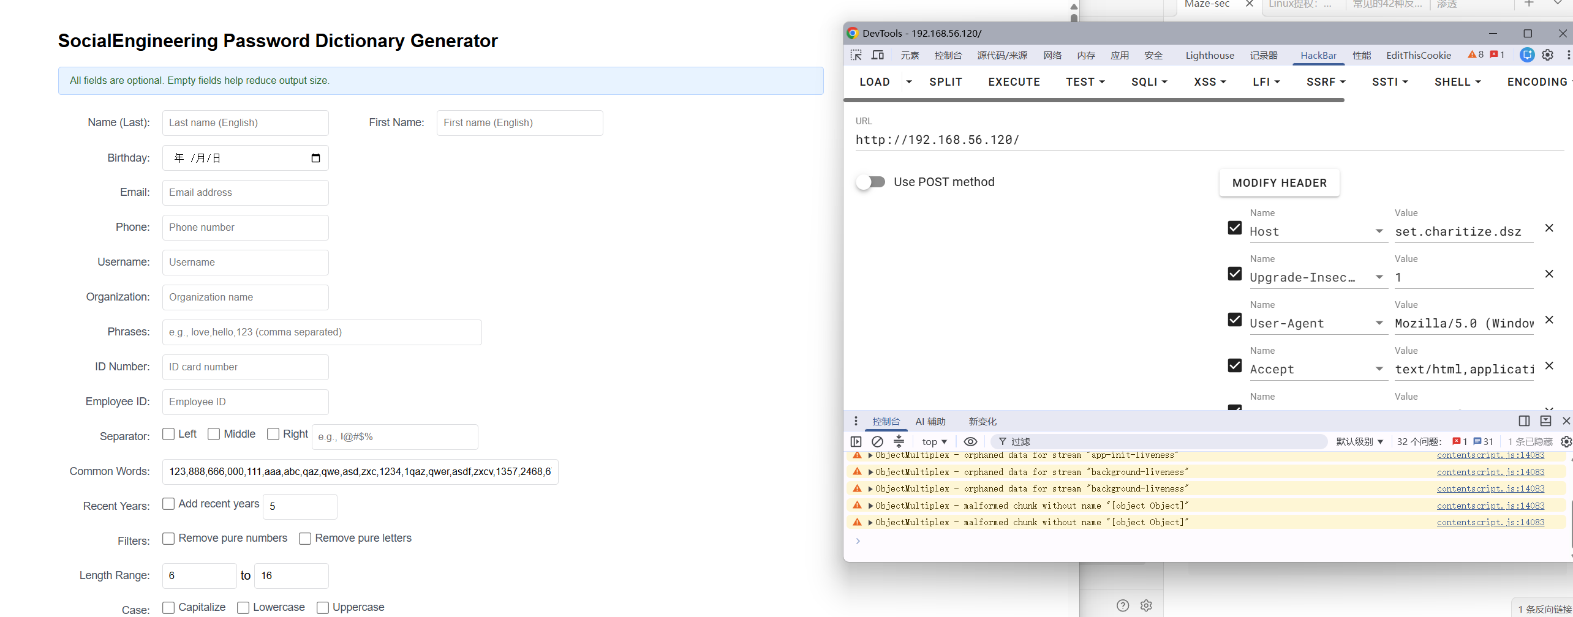Click the issues info badge showing 31
1573x617 pixels.
[x=1483, y=441]
